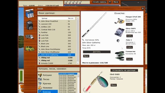Viewport: 165px width, 93px height.
Task: Click the Головастик bait image
Action: [x=120, y=56]
